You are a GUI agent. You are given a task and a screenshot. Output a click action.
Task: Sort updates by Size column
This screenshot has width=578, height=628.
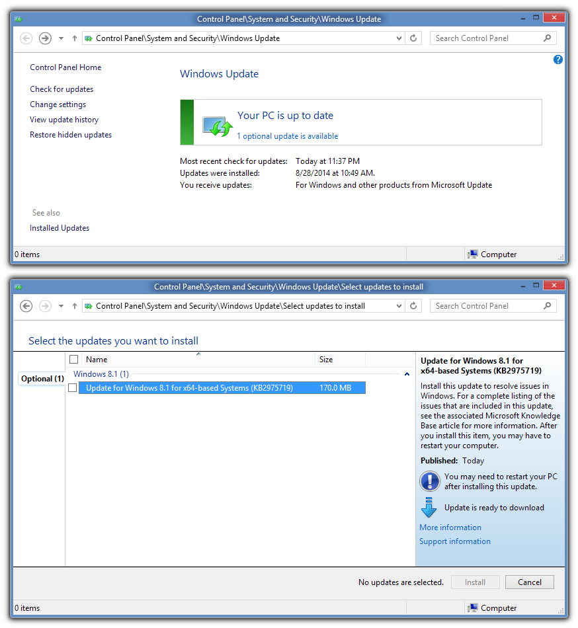click(340, 359)
